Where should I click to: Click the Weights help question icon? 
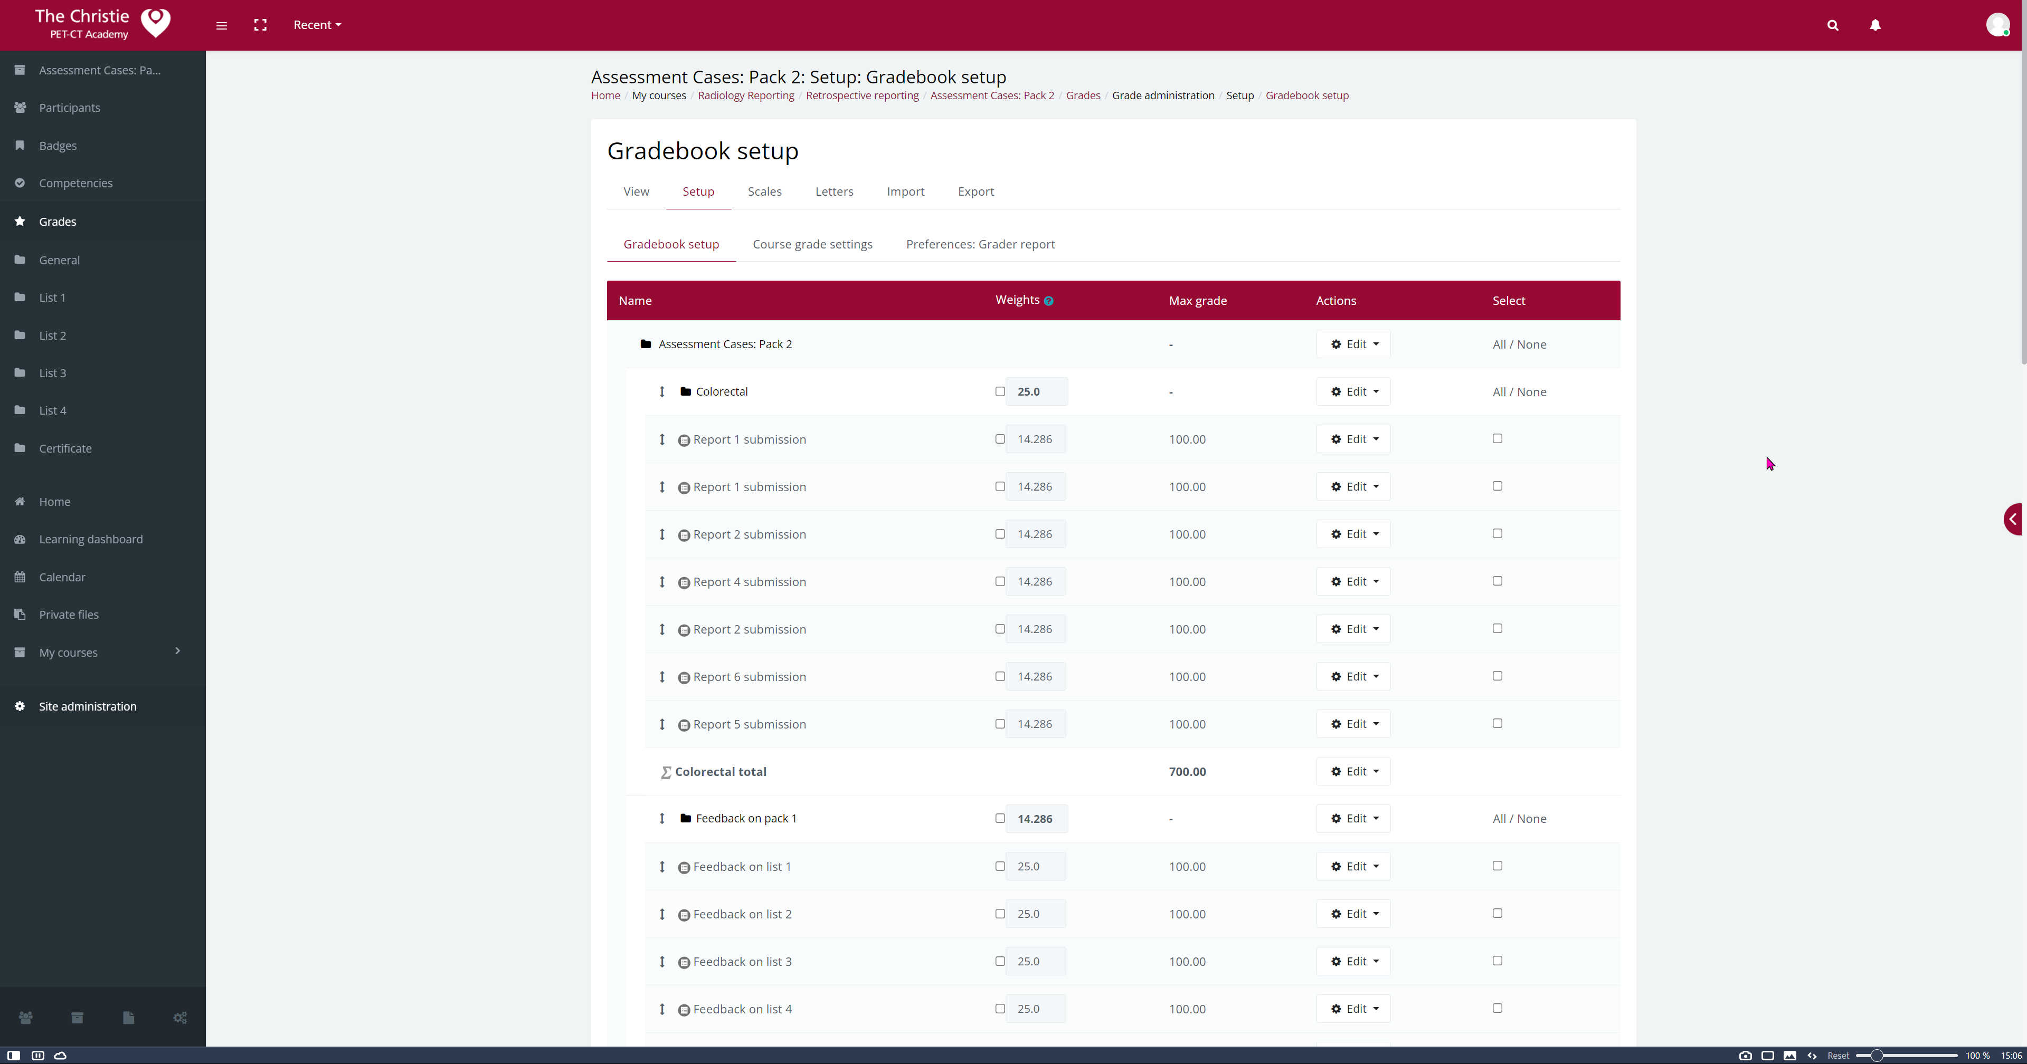click(x=1048, y=301)
